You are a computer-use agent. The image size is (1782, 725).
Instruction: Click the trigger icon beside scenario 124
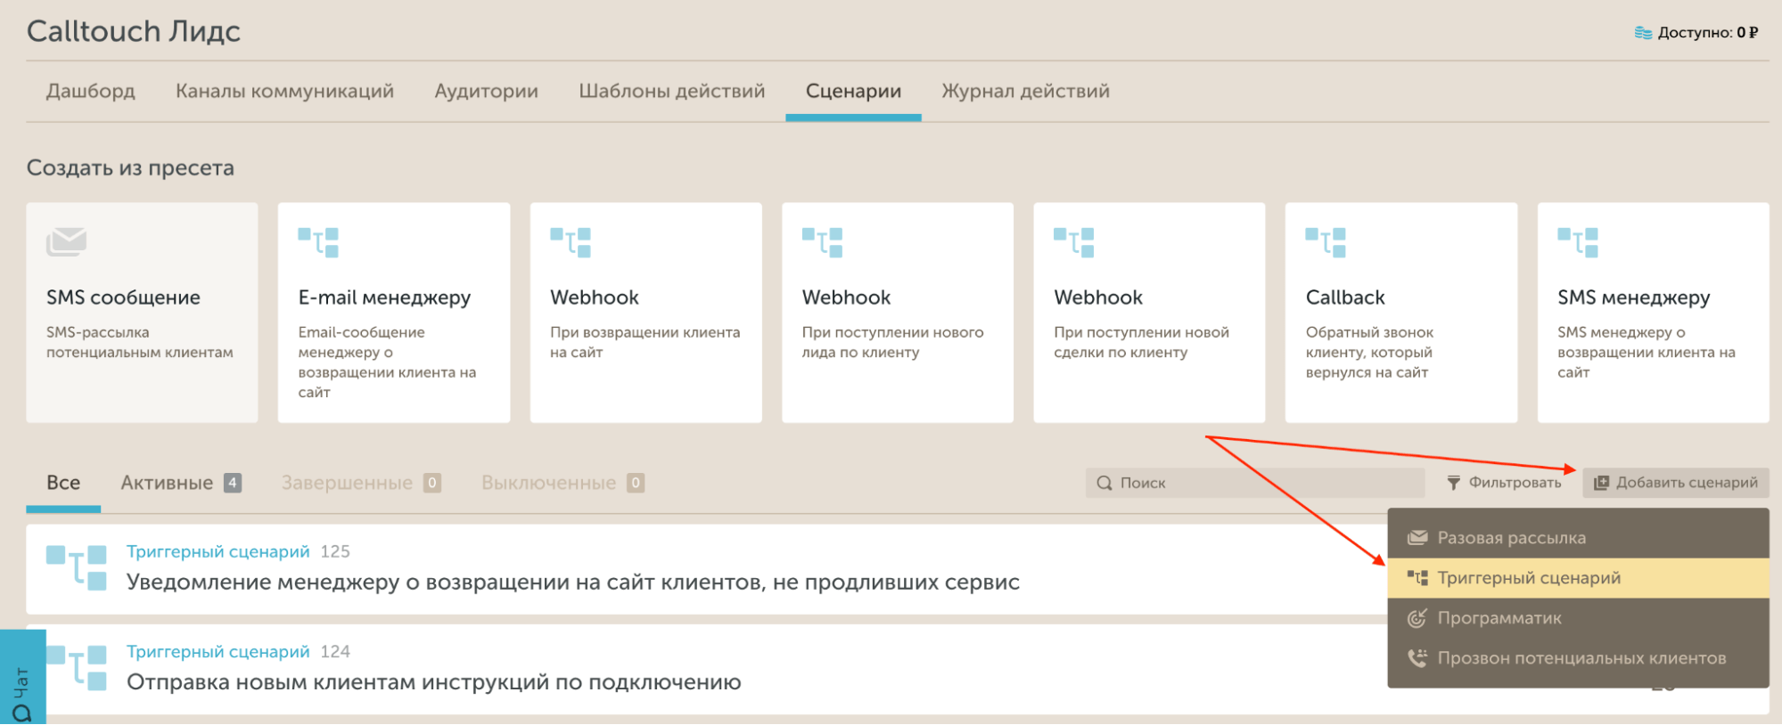77,668
